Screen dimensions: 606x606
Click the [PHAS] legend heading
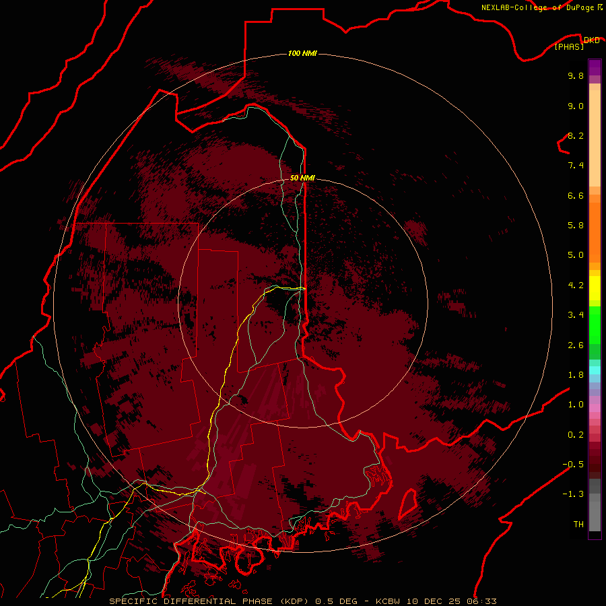(569, 46)
